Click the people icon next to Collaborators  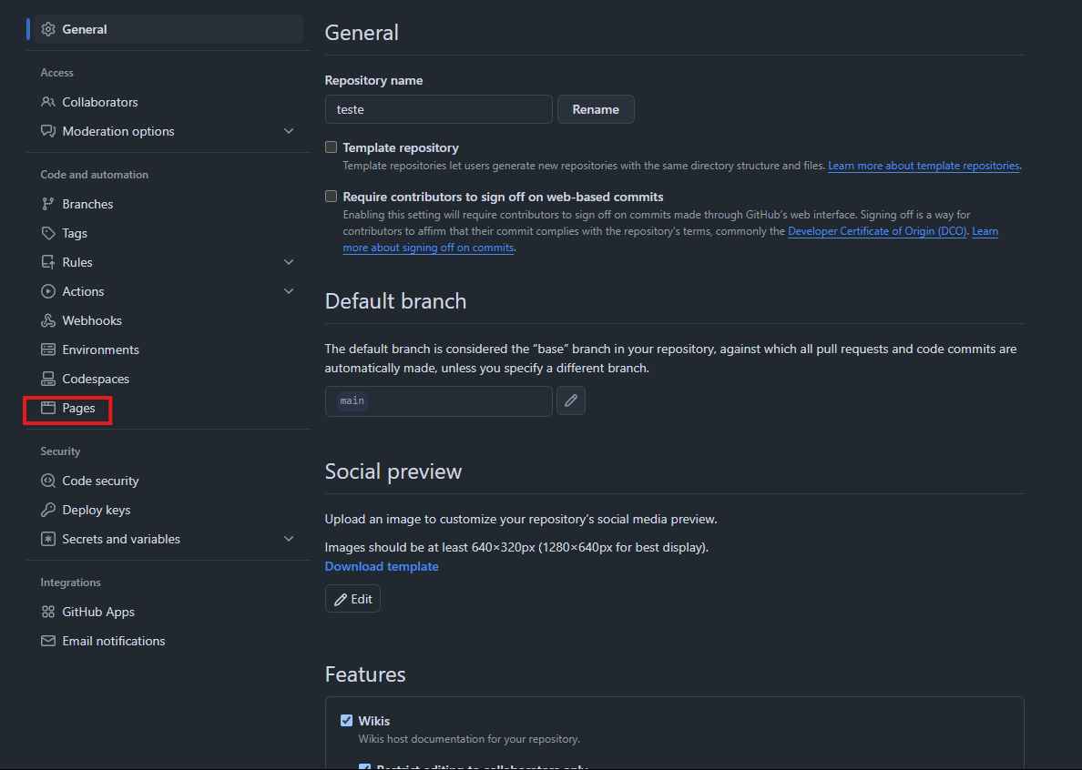point(47,102)
